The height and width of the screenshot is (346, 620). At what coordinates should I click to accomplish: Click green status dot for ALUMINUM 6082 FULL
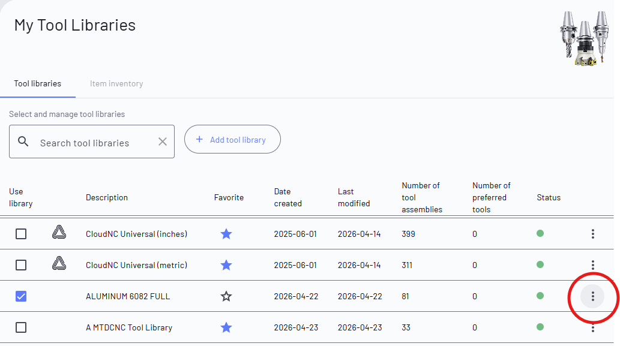point(540,296)
